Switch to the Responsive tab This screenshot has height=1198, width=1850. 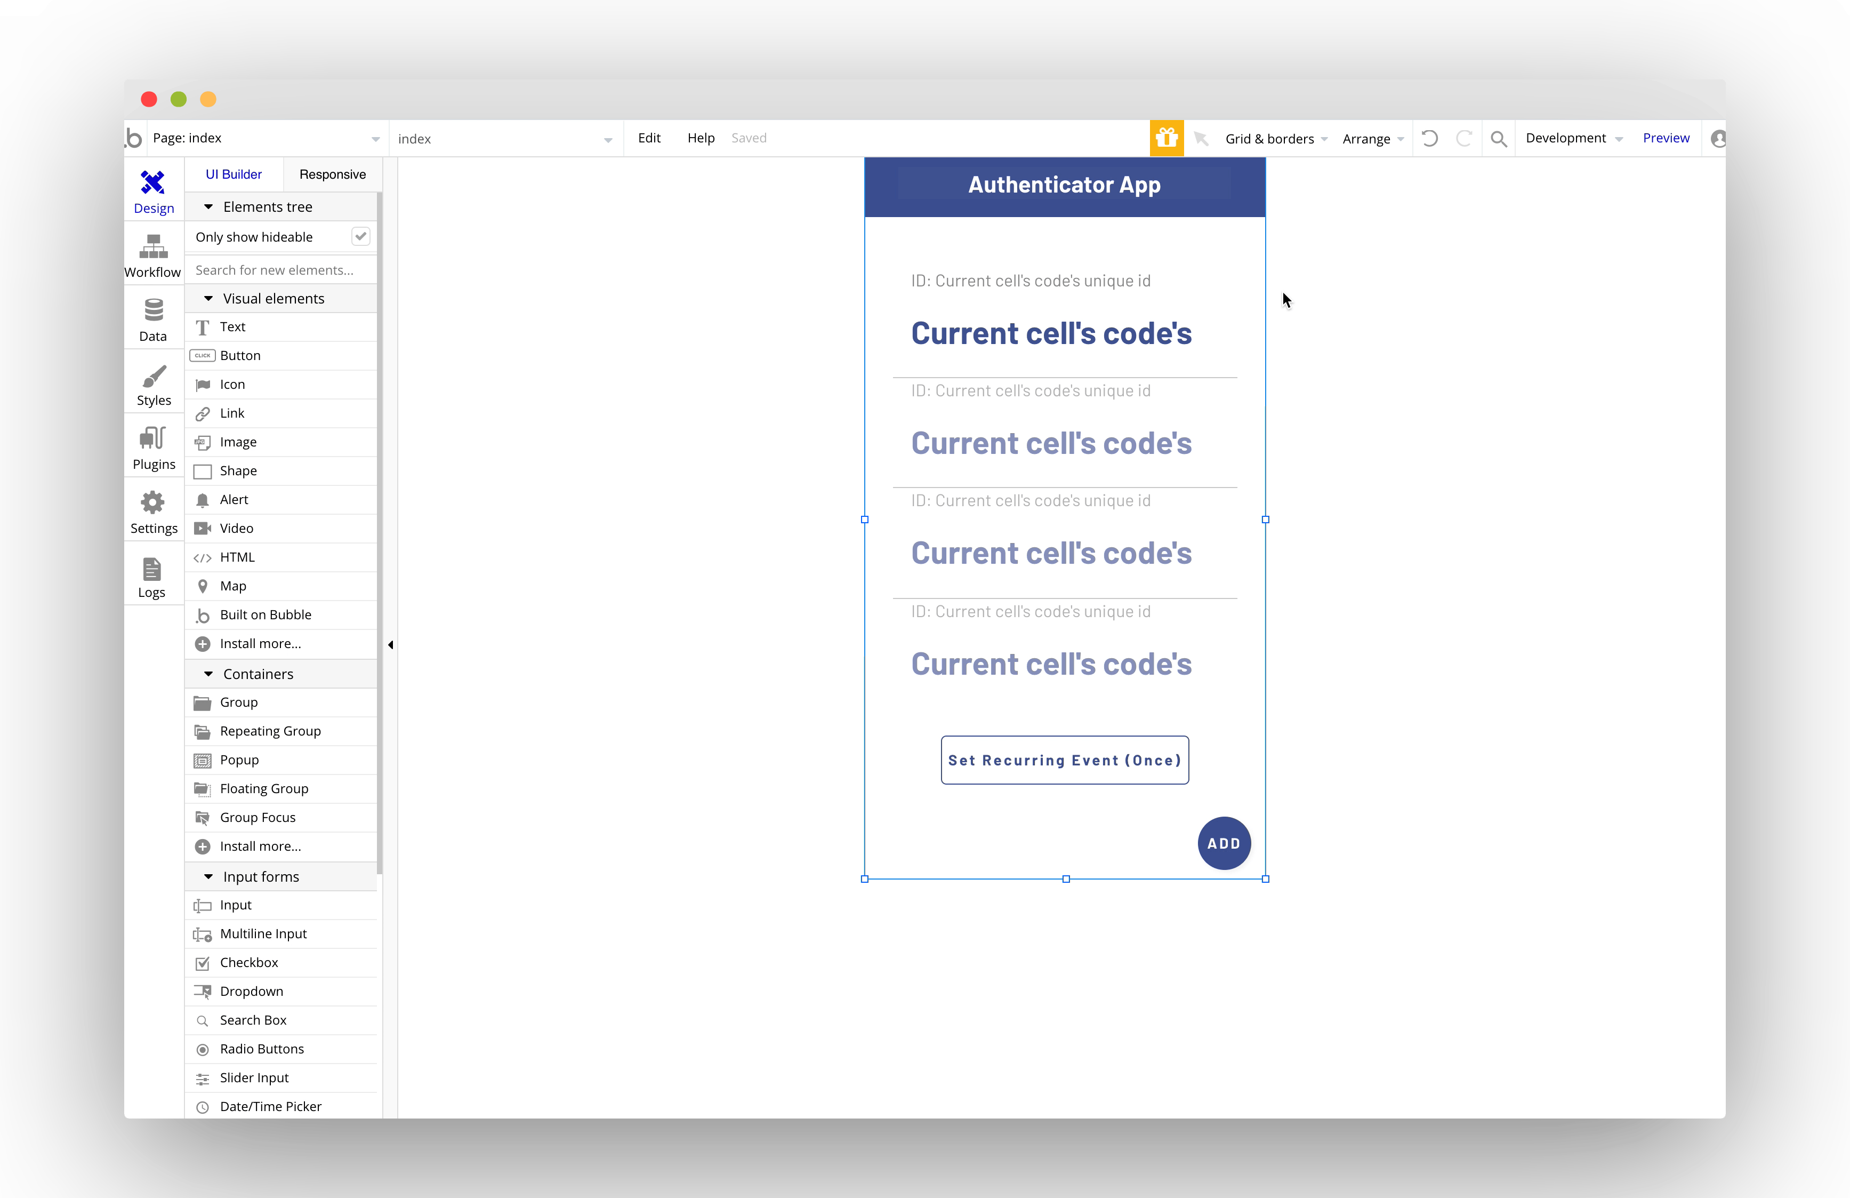(x=333, y=174)
